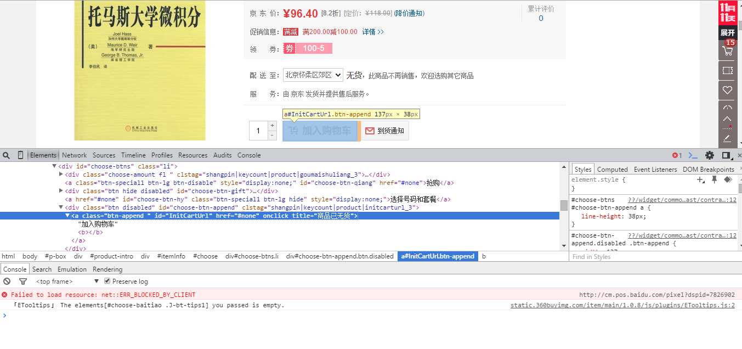Click the feedback pencil sidebar icon
The width and height of the screenshot is (742, 349).
[x=728, y=138]
